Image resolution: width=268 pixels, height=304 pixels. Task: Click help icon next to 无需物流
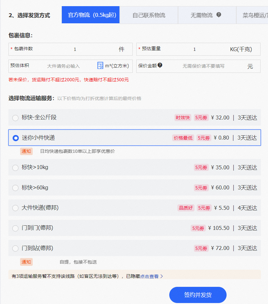pos(219,15)
